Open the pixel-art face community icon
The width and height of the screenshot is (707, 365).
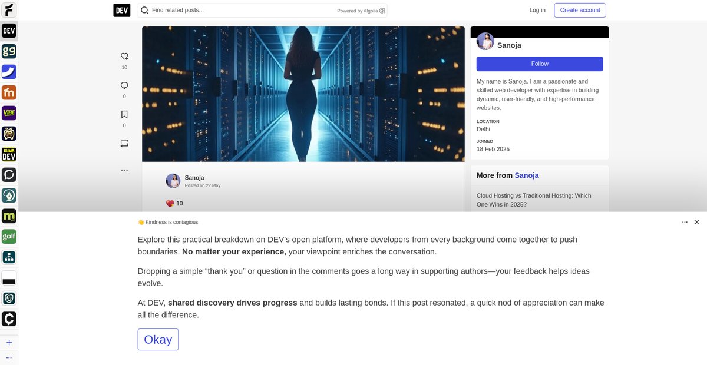point(9,134)
